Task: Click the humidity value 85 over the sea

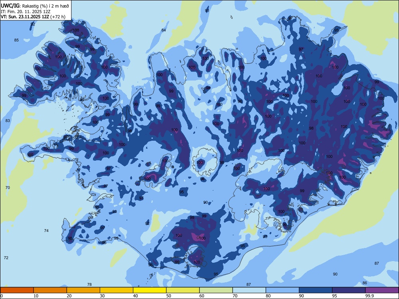Action: pos(16,40)
